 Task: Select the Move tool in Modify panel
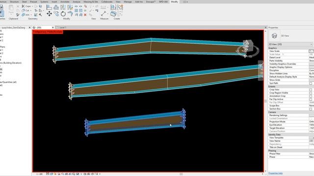[x=49, y=14]
